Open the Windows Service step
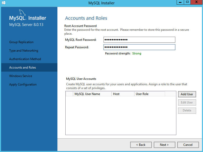This screenshot has width=203, height=152. point(21,76)
